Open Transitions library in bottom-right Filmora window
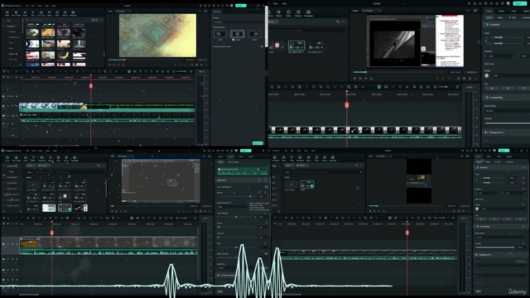 click(300, 158)
